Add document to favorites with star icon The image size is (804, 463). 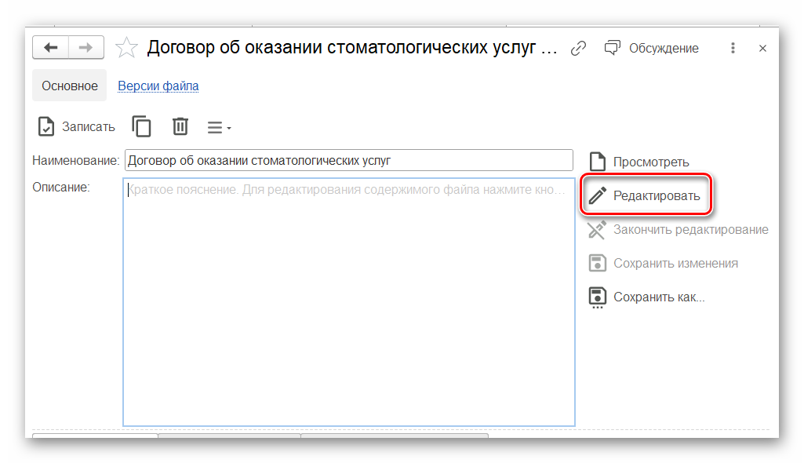[126, 48]
